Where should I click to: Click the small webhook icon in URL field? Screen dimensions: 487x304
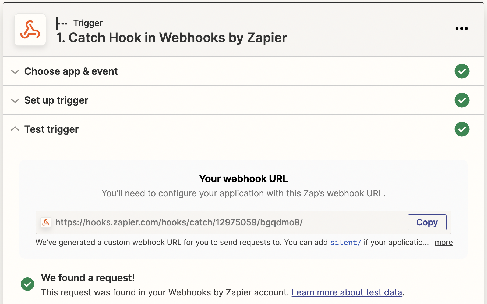[46, 222]
